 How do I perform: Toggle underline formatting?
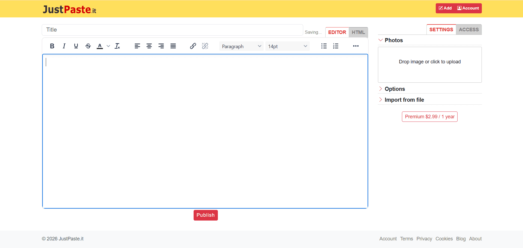point(76,46)
